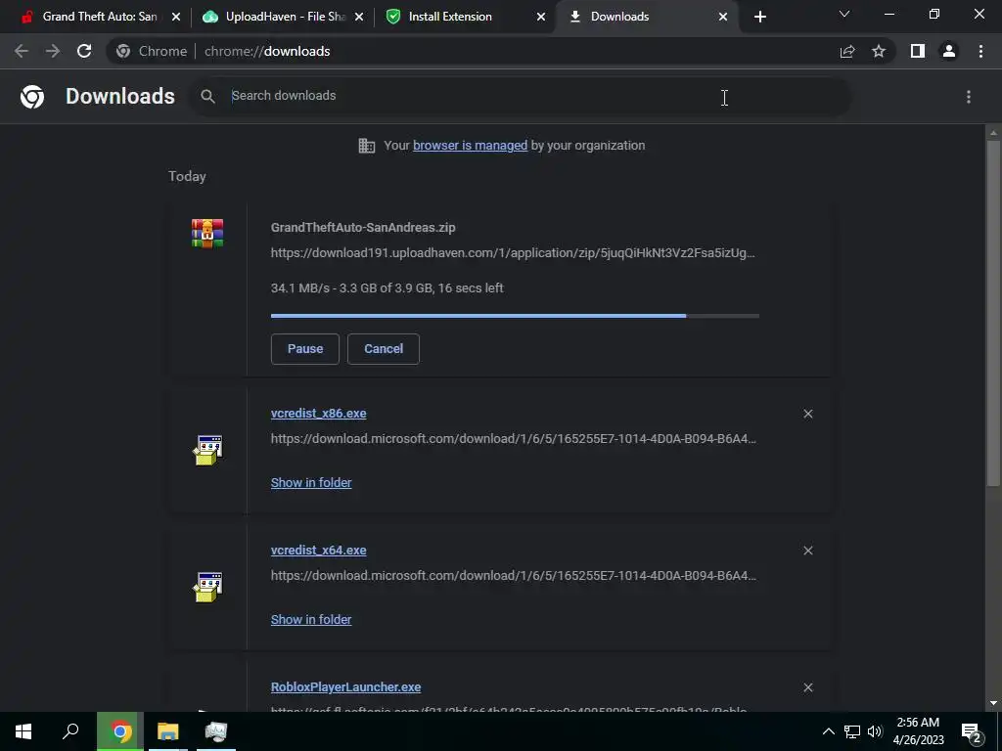Close the Grand Theft Auto: San tab
The height and width of the screenshot is (751, 1002).
(176, 17)
